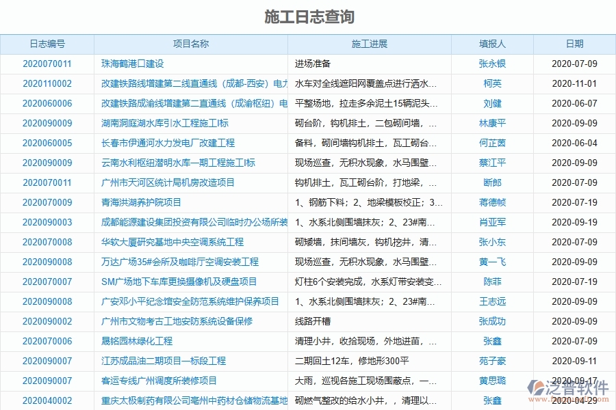
Task: Open the 改建铁路线增建第二线直通线 project link
Action: coord(190,83)
